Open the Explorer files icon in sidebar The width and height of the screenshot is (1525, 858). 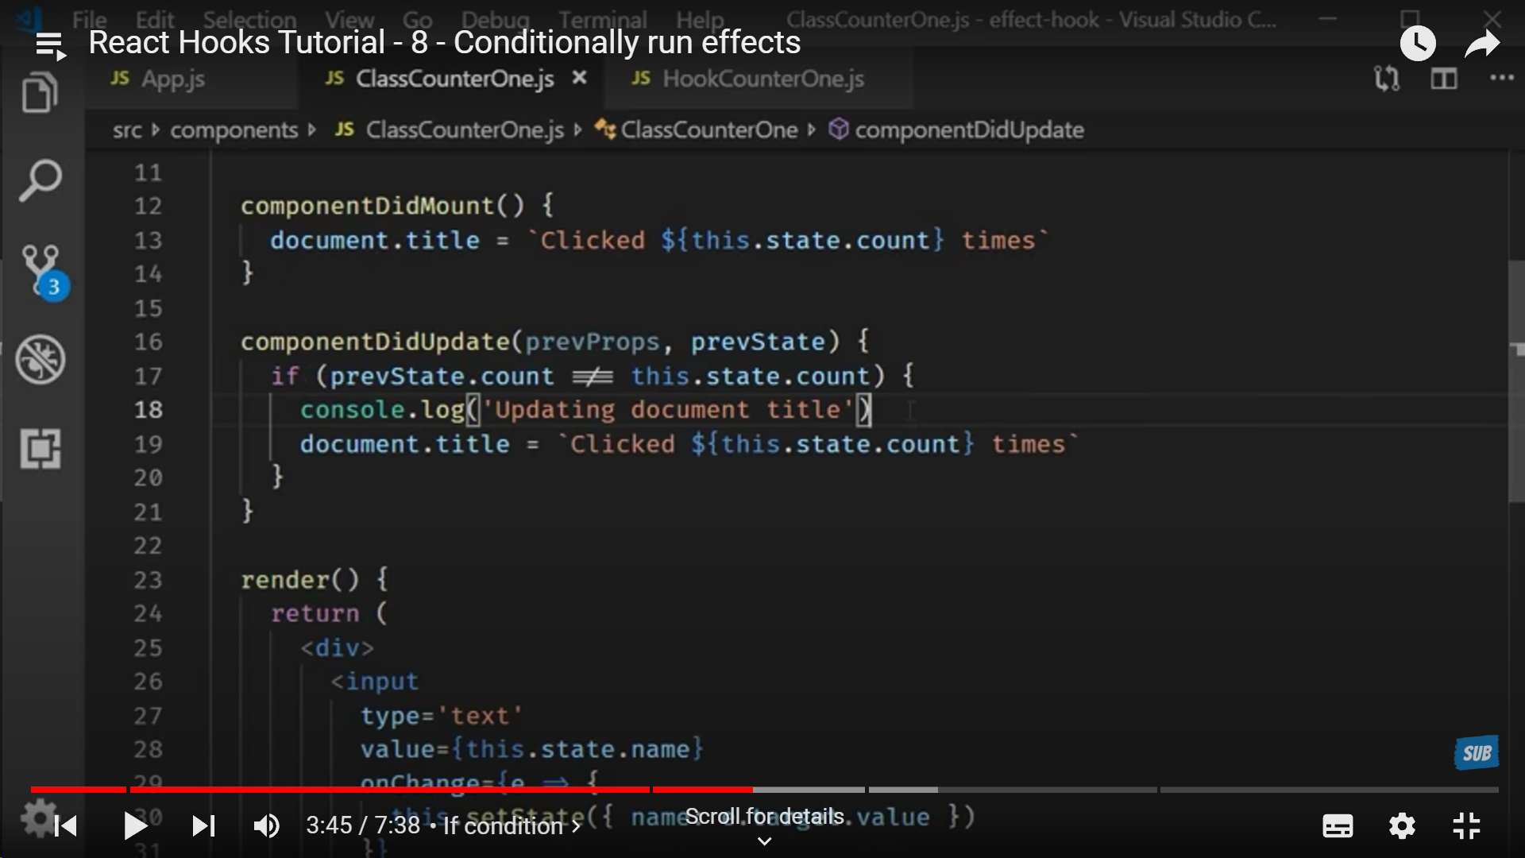click(x=40, y=93)
